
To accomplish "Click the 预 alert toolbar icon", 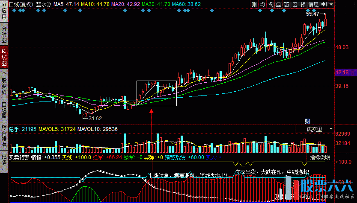I will click(303, 4).
